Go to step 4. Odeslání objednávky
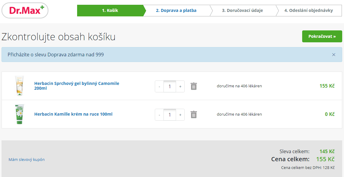Screen dimensions: 344x177 (308, 10)
